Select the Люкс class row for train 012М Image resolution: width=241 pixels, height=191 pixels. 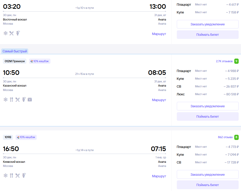point(208,94)
